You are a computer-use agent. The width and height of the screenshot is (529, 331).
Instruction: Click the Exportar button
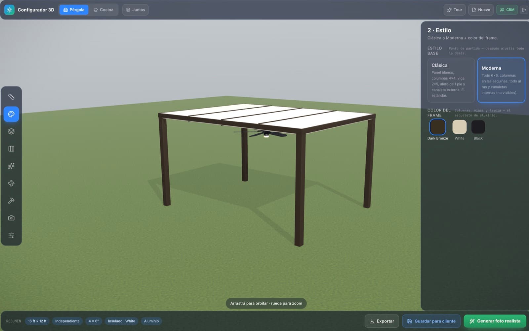point(382,321)
